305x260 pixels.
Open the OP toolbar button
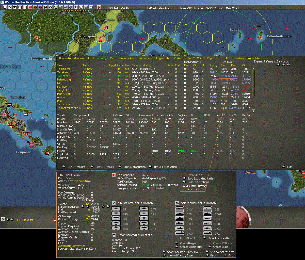[x=81, y=7]
